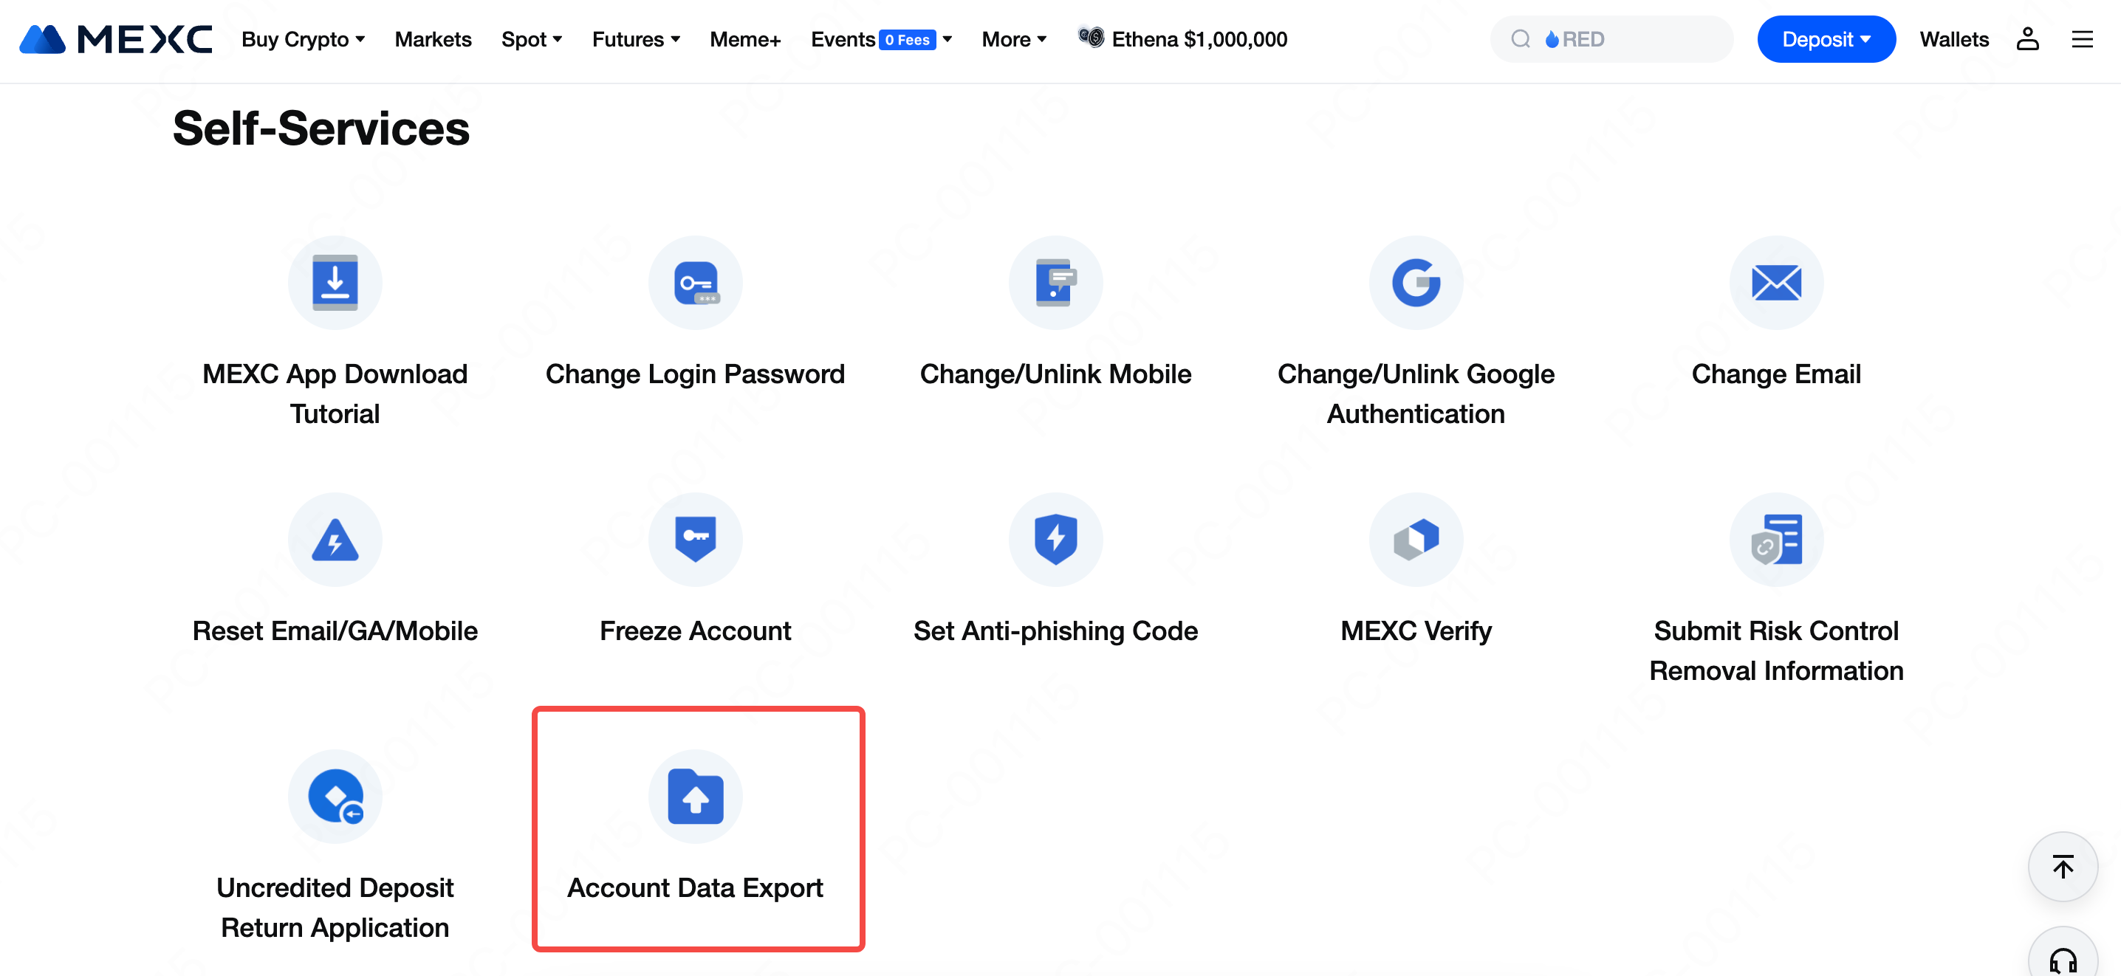Image resolution: width=2121 pixels, height=976 pixels.
Task: Expand the Buy Crypto dropdown menu
Action: click(303, 38)
